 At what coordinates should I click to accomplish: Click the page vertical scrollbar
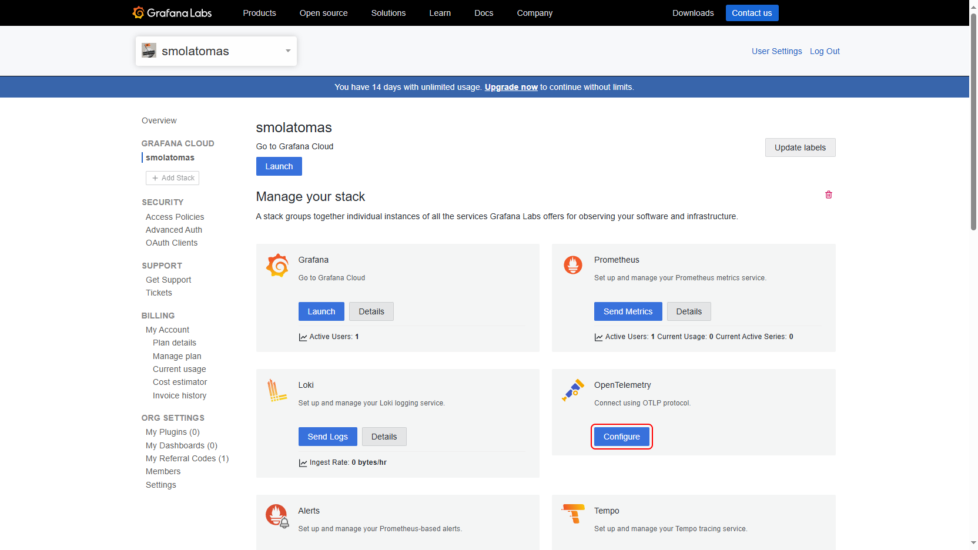point(973,123)
